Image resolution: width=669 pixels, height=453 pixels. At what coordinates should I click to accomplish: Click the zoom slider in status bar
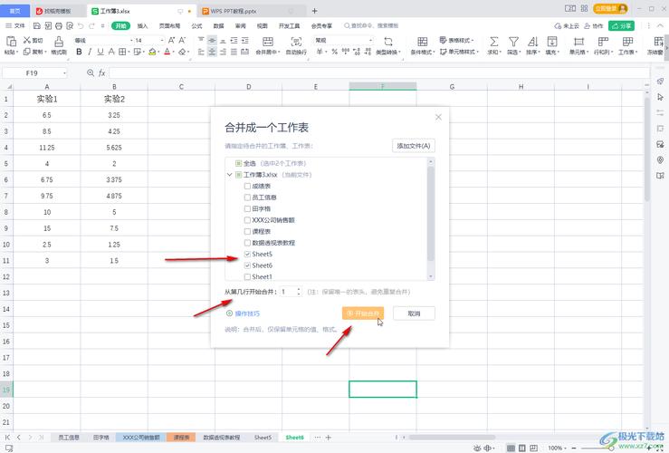(x=610, y=448)
